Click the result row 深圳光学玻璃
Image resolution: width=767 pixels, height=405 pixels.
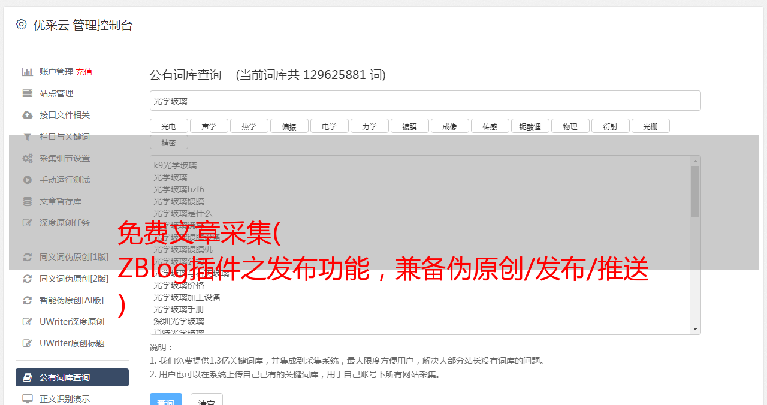(x=179, y=321)
